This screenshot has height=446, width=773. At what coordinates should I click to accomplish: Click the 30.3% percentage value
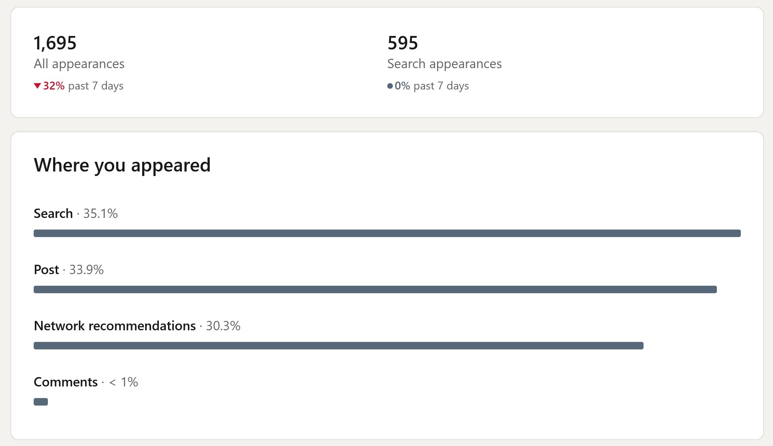(x=223, y=326)
